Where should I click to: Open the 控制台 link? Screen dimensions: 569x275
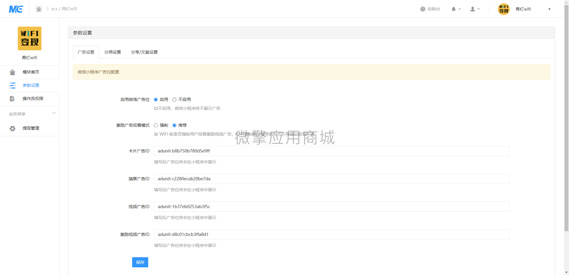pos(434,9)
